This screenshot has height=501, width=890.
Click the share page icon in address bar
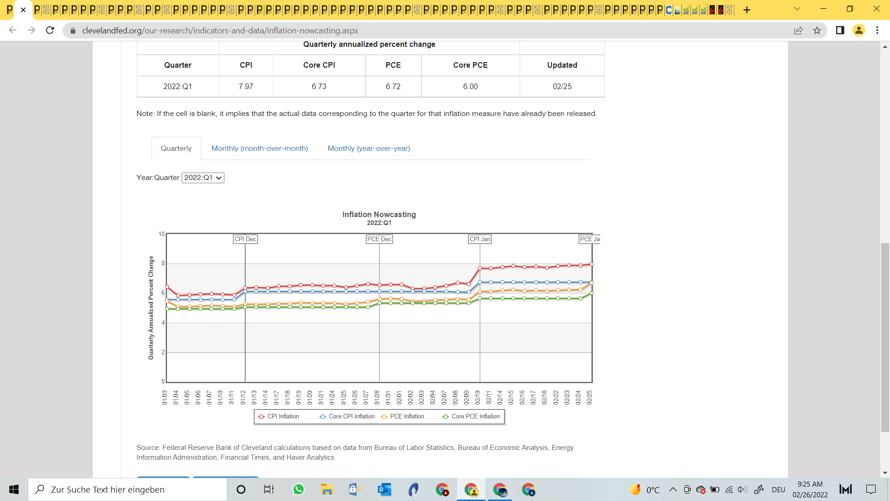coord(798,31)
